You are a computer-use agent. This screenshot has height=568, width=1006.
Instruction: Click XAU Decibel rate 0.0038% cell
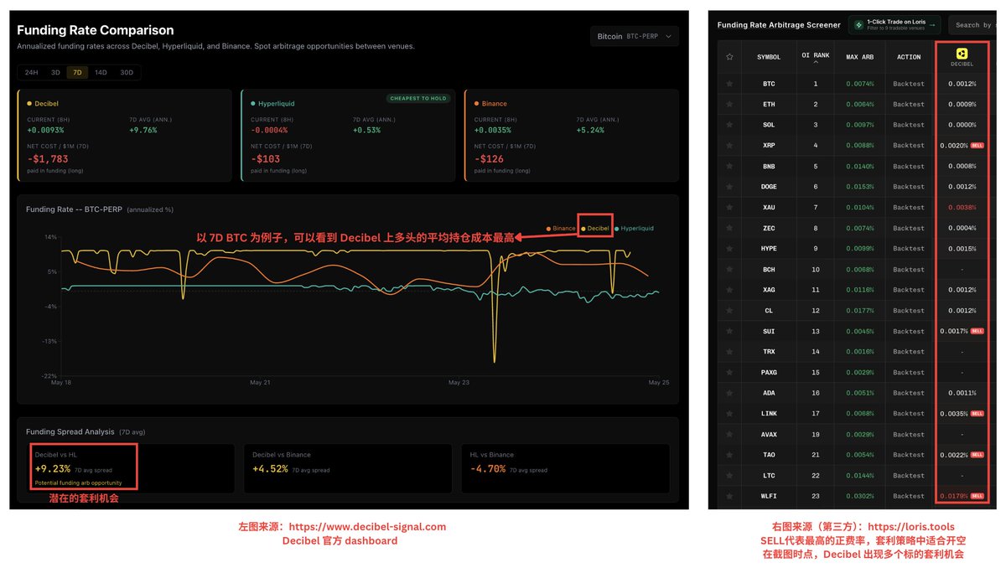(962, 207)
